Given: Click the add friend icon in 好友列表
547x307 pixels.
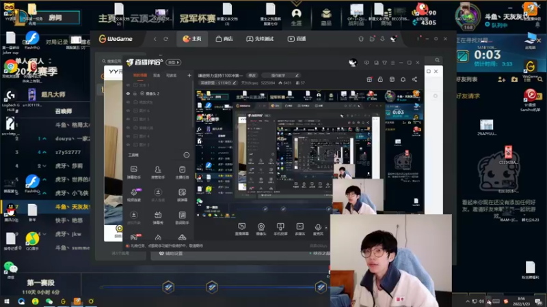Looking at the screenshot, I should pos(502,79).
